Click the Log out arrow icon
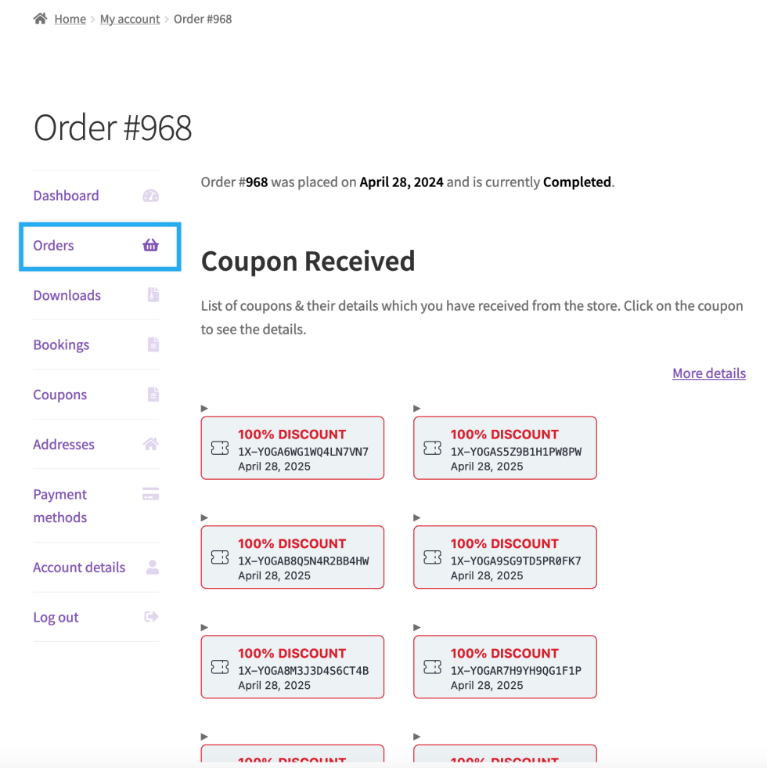The height and width of the screenshot is (768, 767). pyautogui.click(x=152, y=617)
